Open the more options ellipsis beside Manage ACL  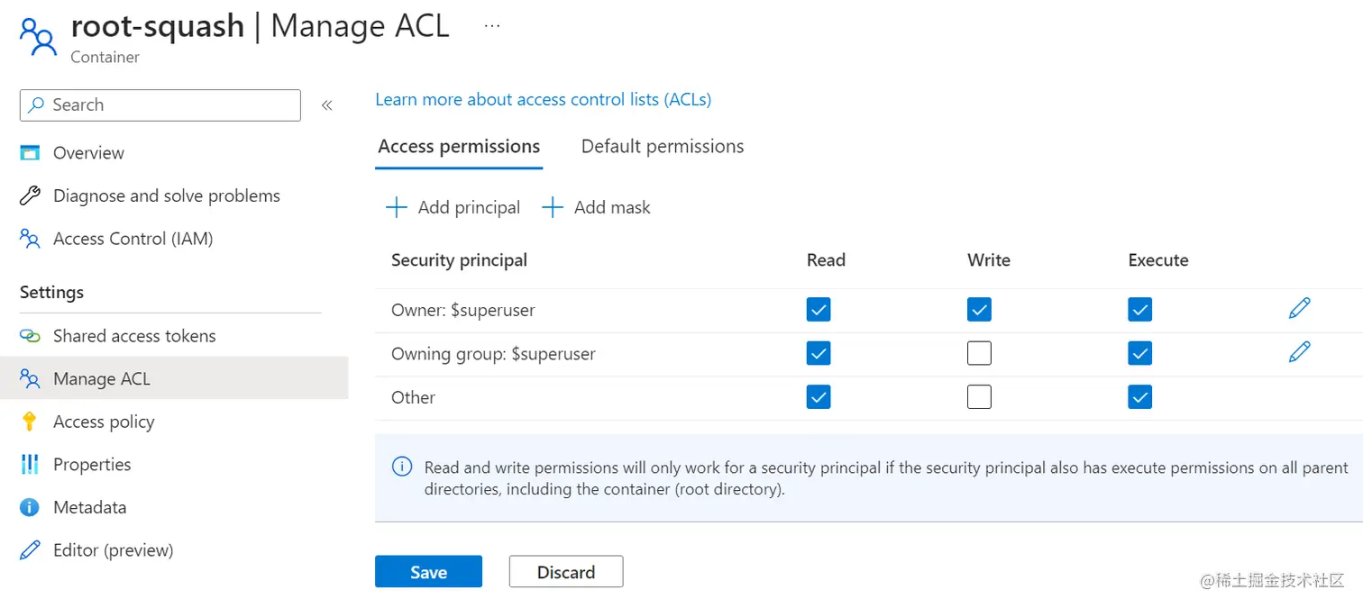pyautogui.click(x=492, y=26)
